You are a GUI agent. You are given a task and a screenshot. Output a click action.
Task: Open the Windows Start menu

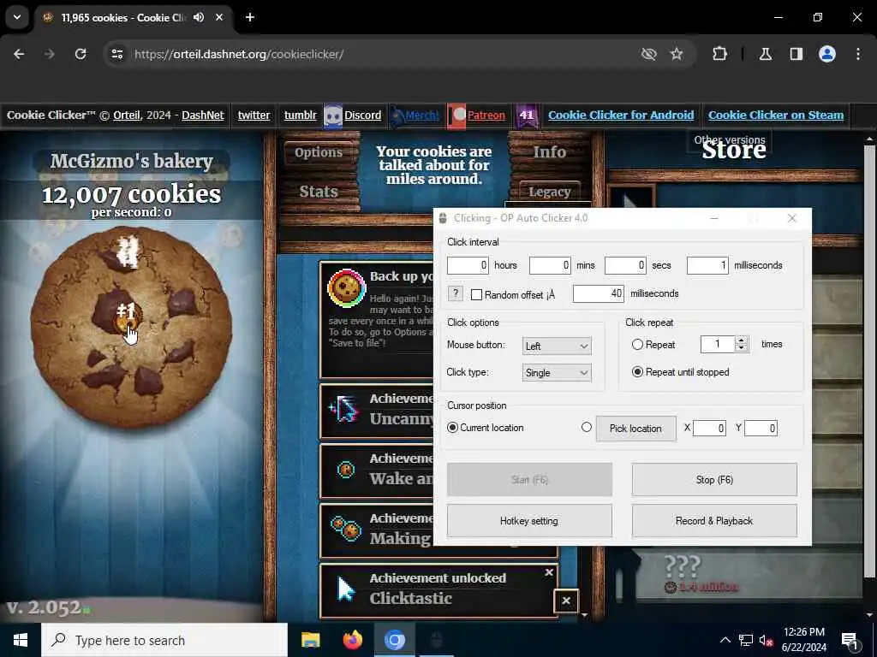[21, 640]
